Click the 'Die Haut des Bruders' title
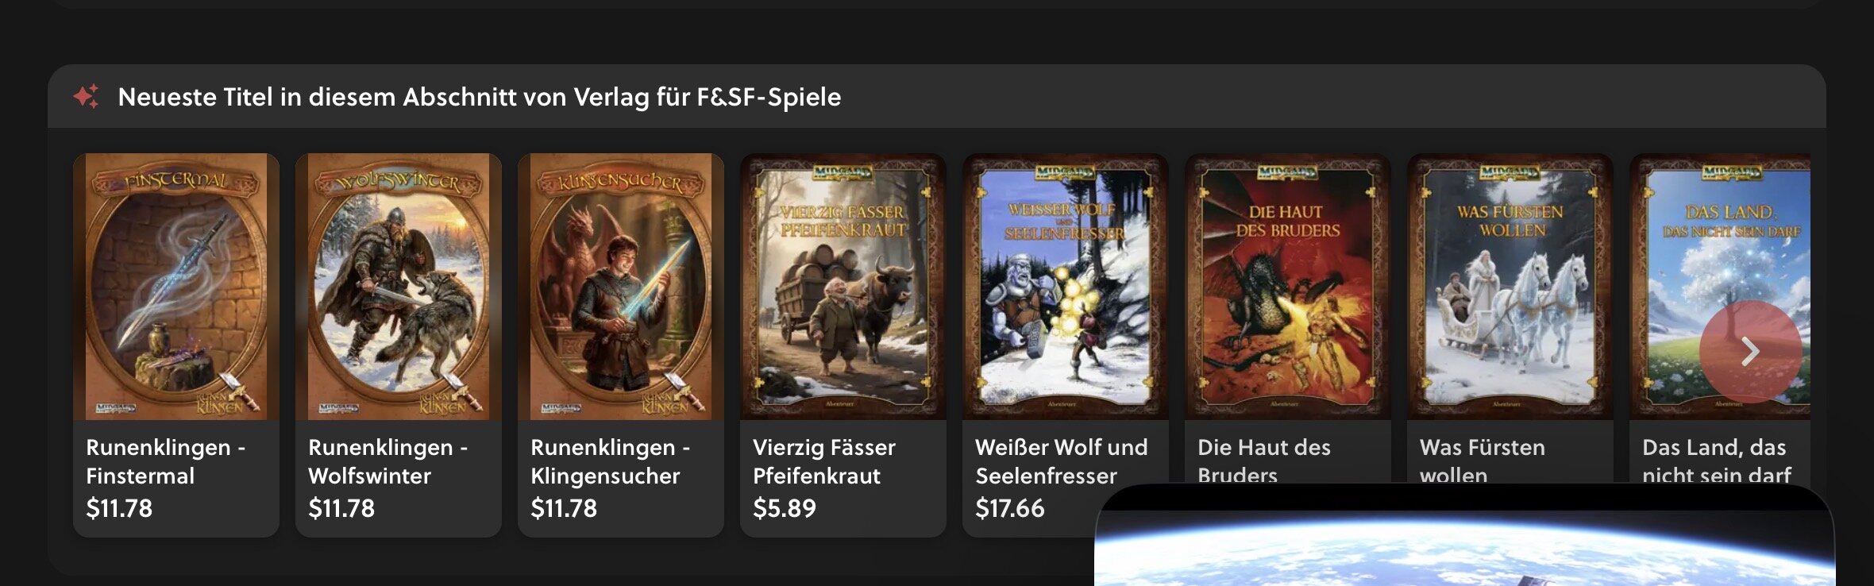1874x586 pixels. click(1264, 460)
